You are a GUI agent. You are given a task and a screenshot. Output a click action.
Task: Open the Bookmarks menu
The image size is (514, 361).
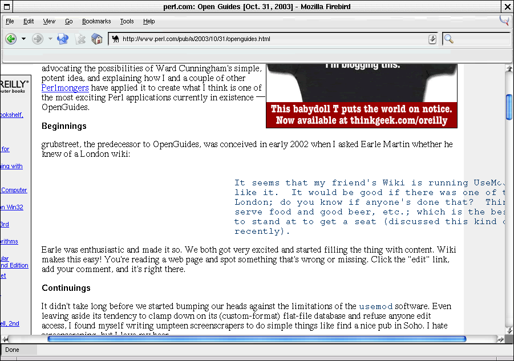pos(96,21)
